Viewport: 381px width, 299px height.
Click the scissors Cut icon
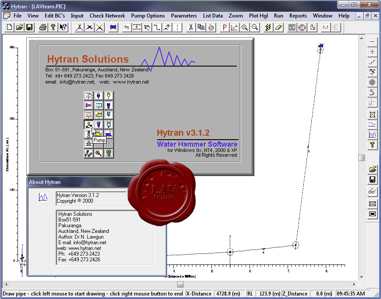click(191, 27)
